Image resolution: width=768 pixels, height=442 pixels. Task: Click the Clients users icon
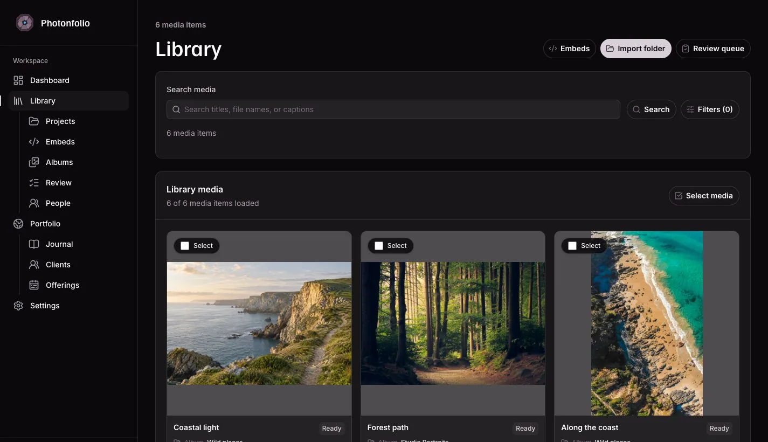click(x=34, y=265)
